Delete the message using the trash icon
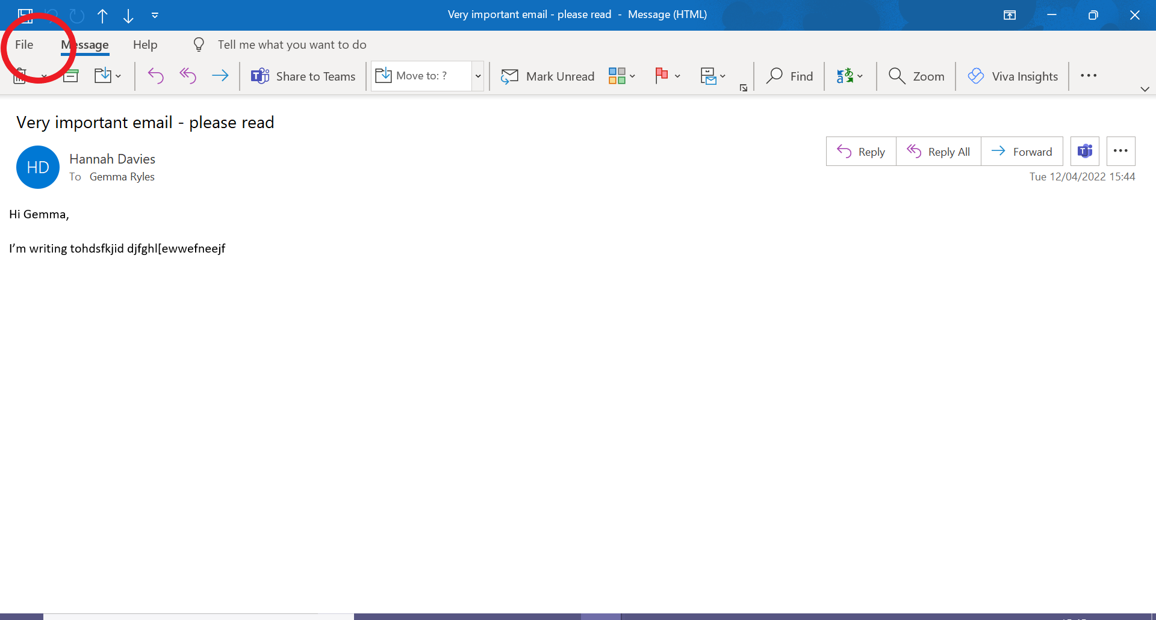Image resolution: width=1156 pixels, height=620 pixels. point(20,76)
